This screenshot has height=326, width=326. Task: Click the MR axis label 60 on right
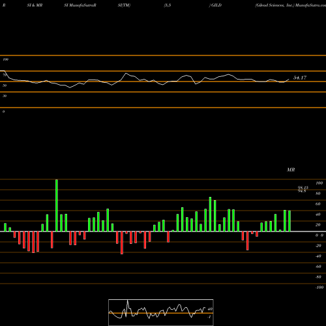pos(318,204)
